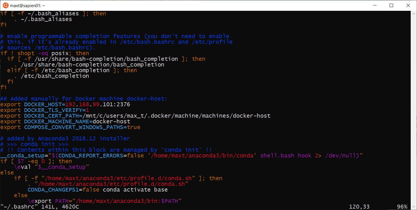417x210 pixels.
Task: Maximize the terminal window
Action: (391, 5)
